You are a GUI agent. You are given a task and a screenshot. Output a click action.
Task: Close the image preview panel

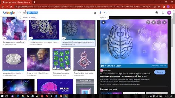(x=103, y=22)
